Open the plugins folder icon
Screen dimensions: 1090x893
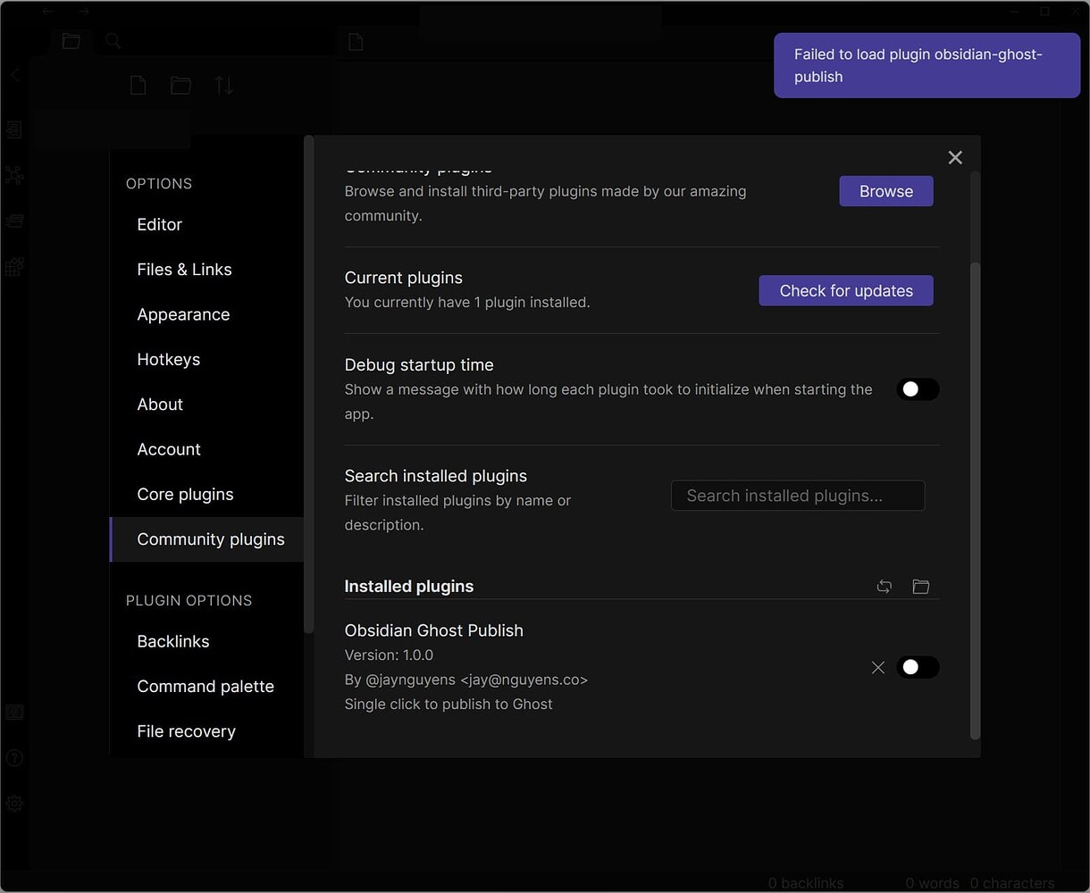point(920,587)
